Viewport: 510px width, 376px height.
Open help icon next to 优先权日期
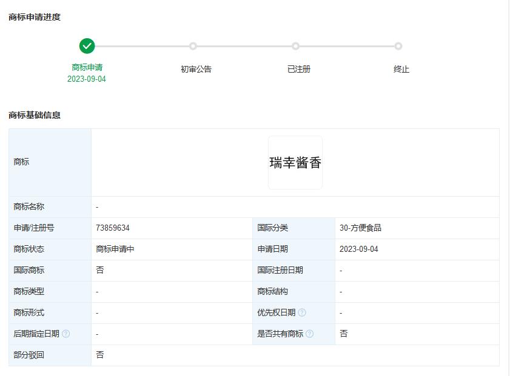(x=302, y=312)
